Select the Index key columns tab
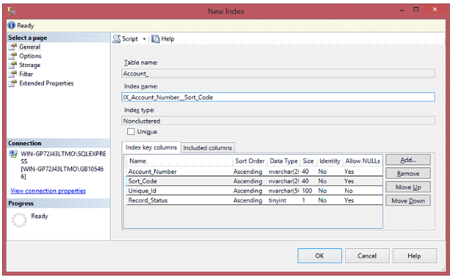 (x=151, y=148)
